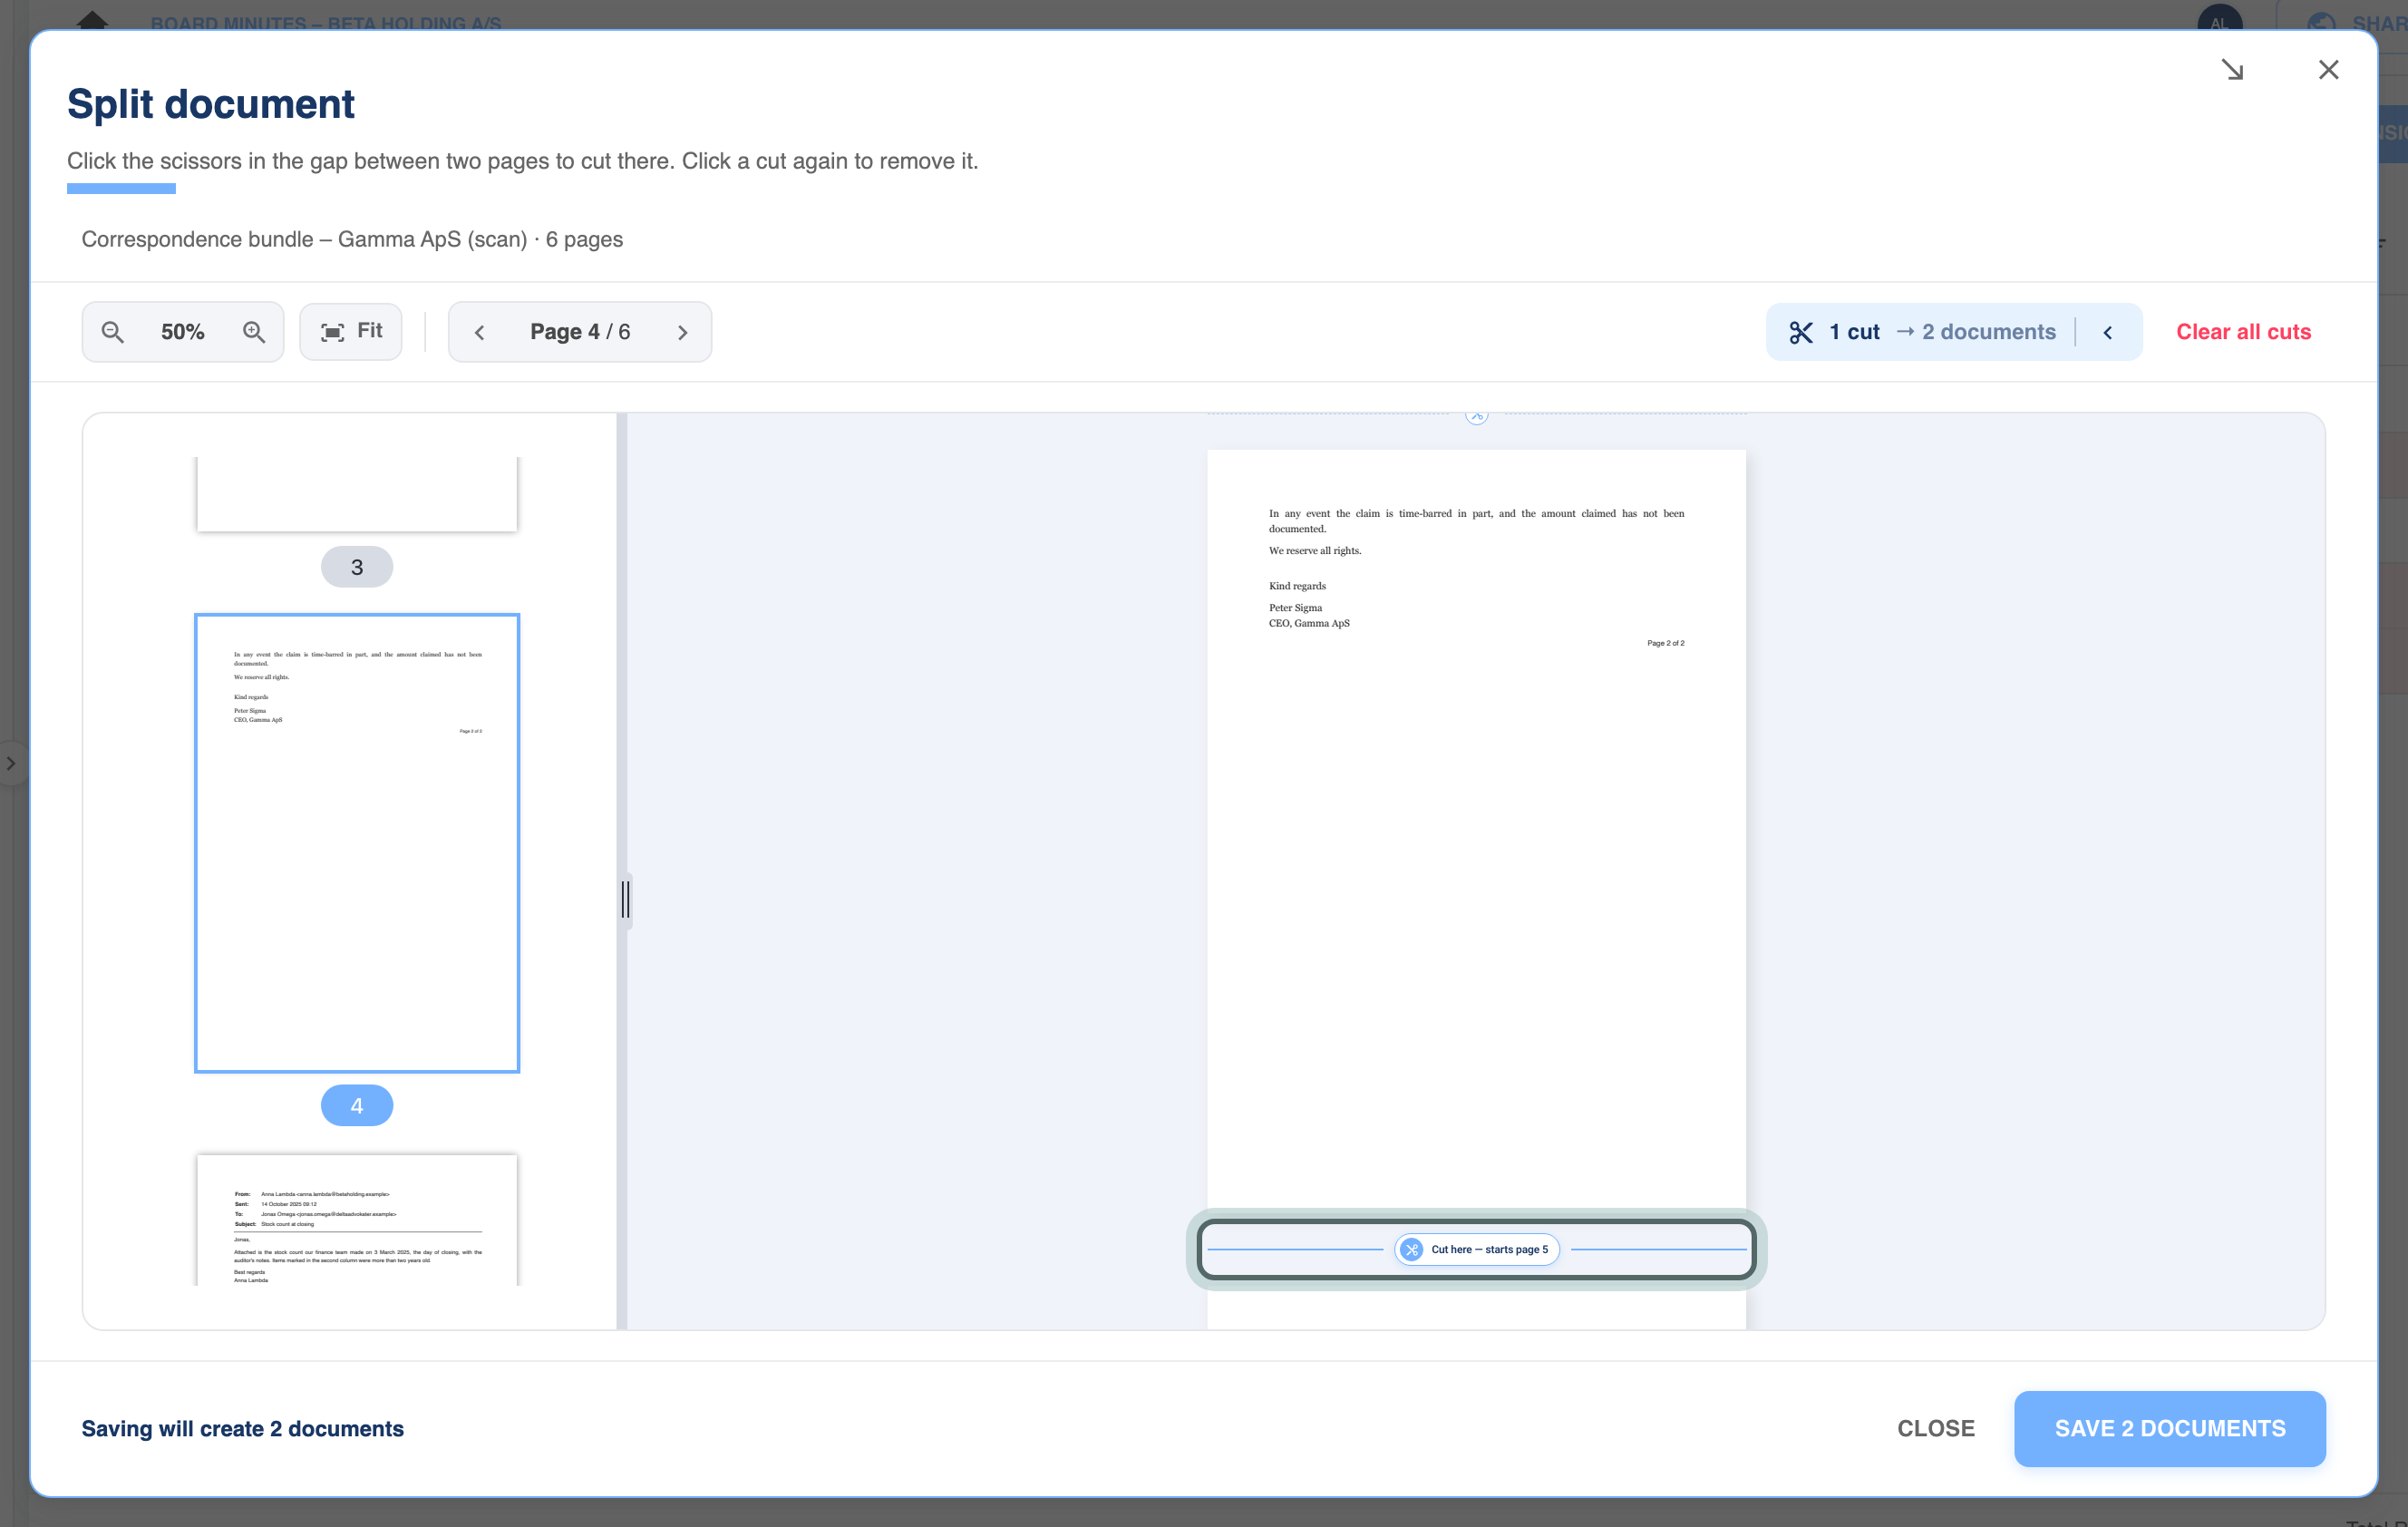2408x1527 pixels.
Task: Click the home icon in background window
Action: click(92, 19)
